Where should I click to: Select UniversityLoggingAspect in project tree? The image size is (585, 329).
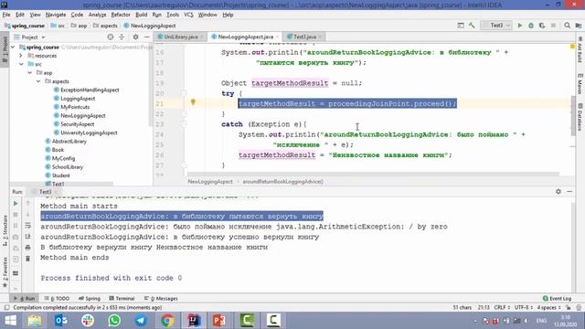click(x=89, y=133)
